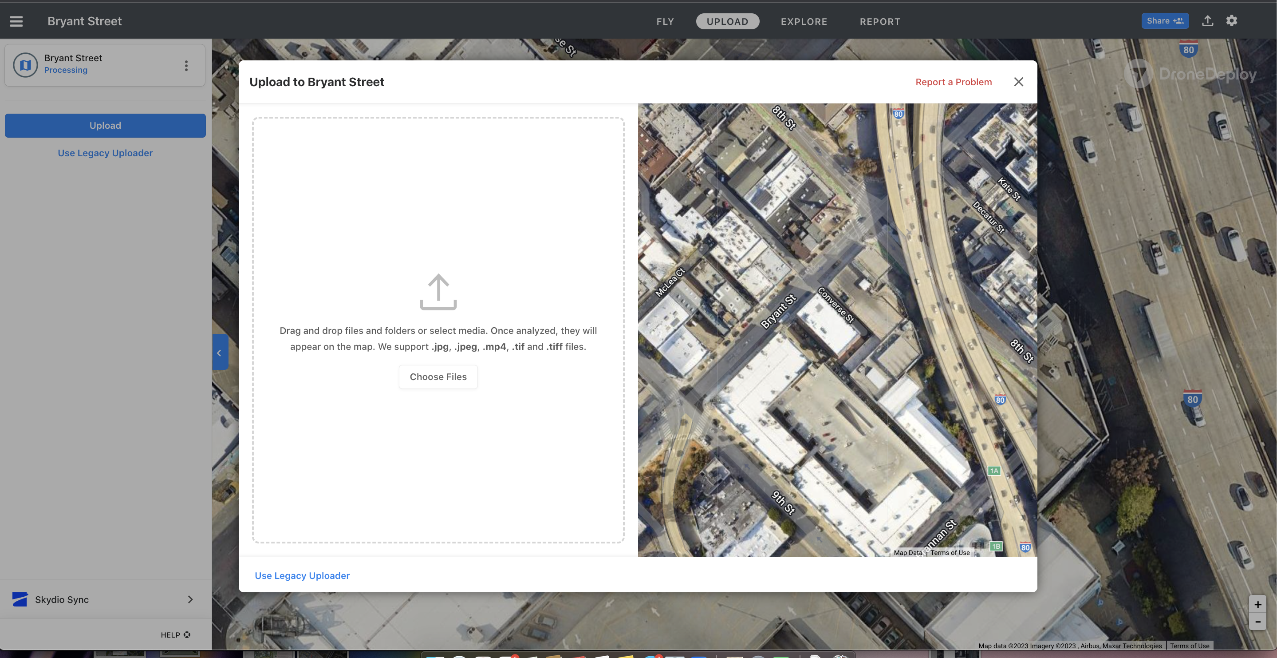Click the Converse St label on preview map

836,305
